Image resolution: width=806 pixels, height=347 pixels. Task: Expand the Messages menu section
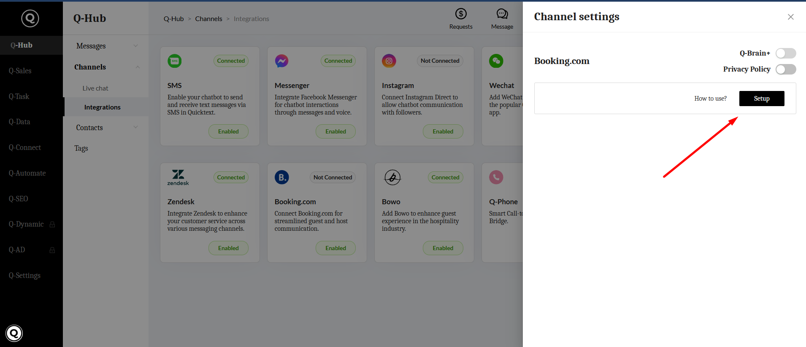click(x=135, y=45)
